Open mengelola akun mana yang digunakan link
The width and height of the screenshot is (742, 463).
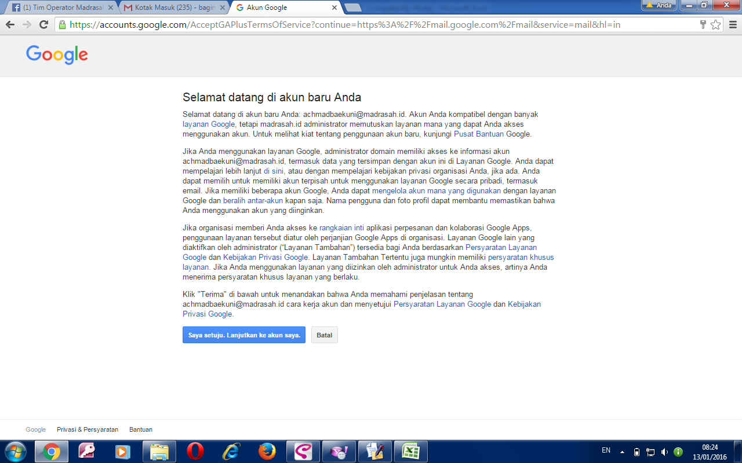point(437,191)
